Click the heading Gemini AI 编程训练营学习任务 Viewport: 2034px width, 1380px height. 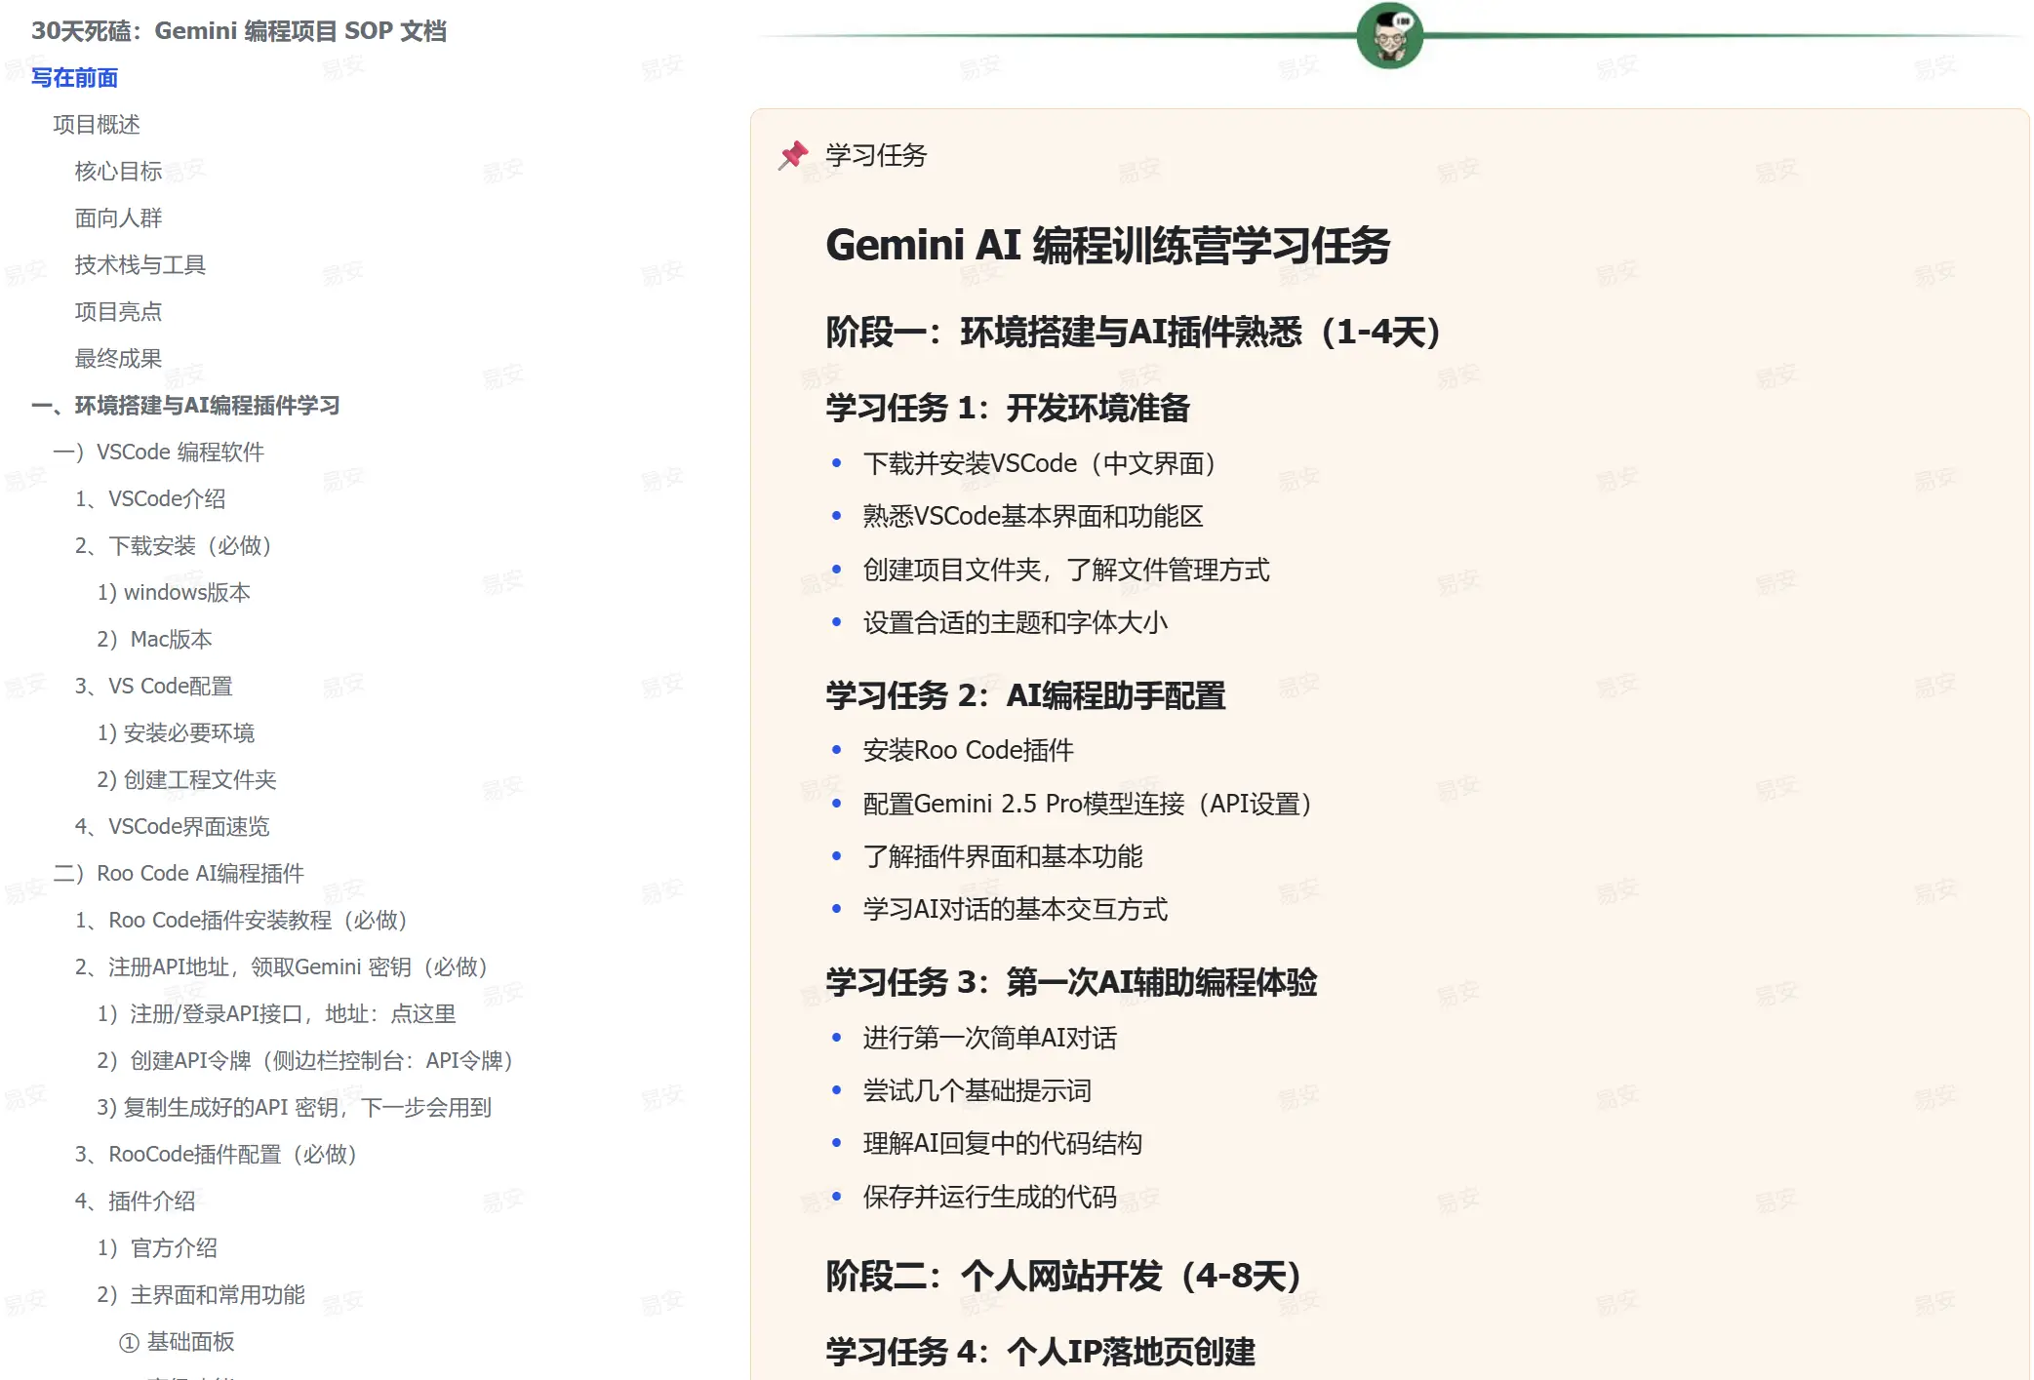click(1107, 245)
